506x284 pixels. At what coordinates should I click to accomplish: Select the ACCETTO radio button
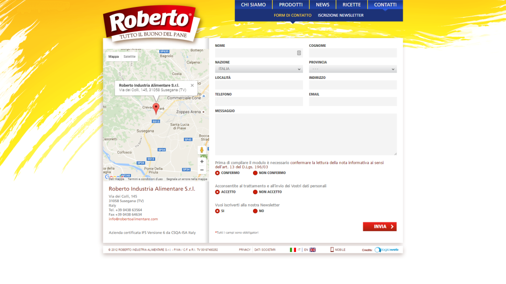click(x=217, y=192)
